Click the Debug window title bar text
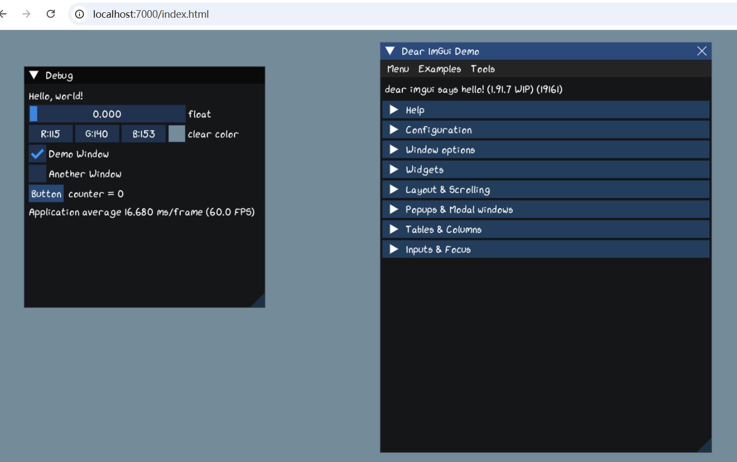Image resolution: width=737 pixels, height=462 pixels. (59, 76)
